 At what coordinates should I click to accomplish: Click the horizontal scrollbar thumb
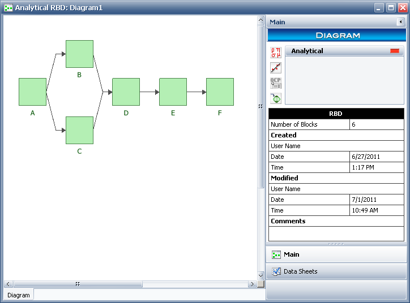coord(78,284)
